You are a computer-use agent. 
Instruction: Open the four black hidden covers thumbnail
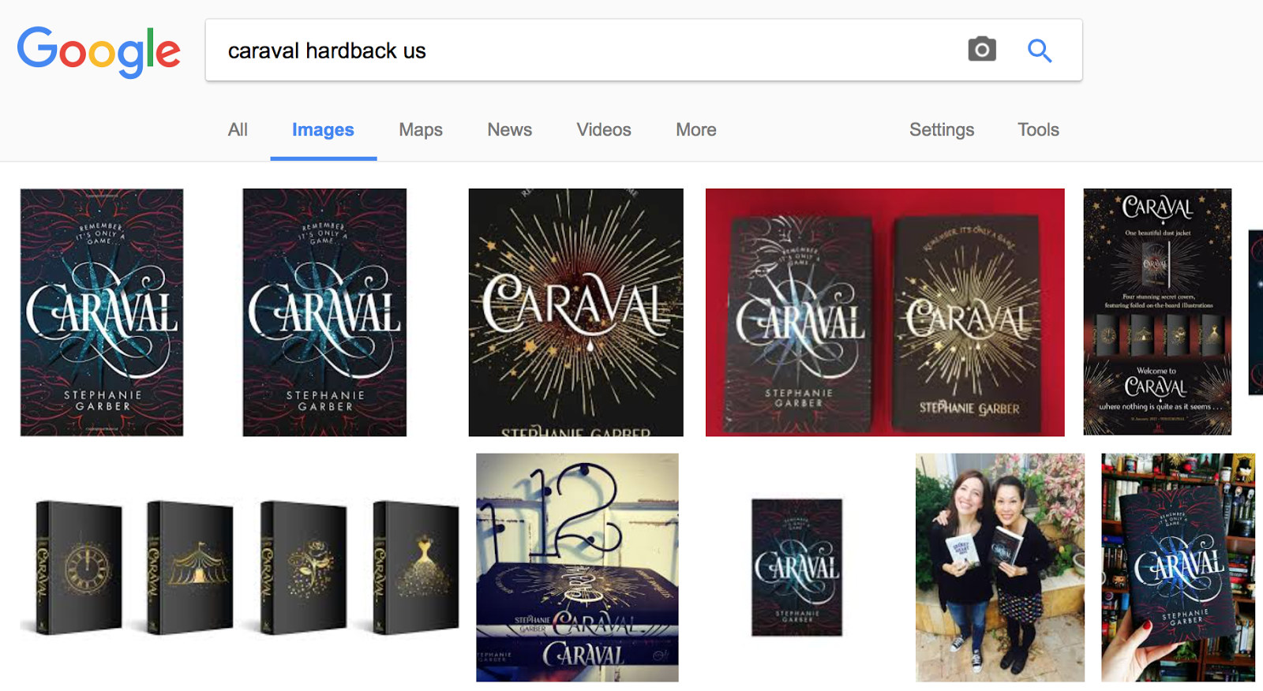239,567
